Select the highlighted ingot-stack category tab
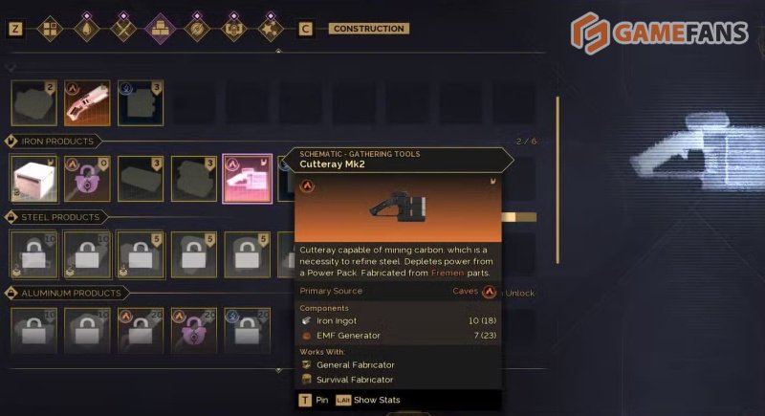This screenshot has width=765, height=416. click(160, 30)
